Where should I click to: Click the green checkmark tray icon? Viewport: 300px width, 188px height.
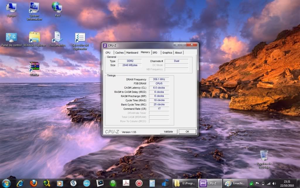click(x=252, y=184)
